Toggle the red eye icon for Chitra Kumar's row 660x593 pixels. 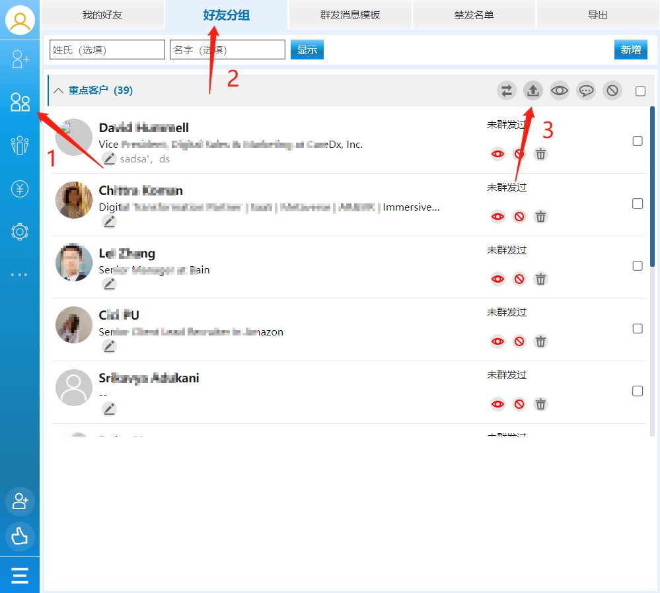[x=498, y=217]
